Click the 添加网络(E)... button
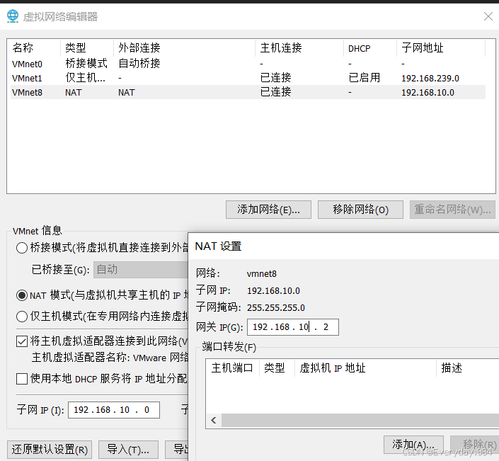 (268, 210)
